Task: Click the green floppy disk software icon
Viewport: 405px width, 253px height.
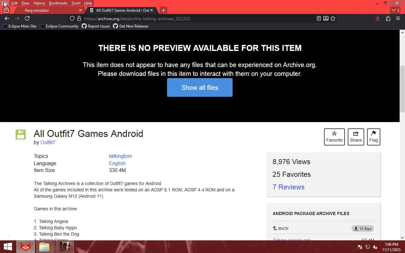Action: [x=21, y=134]
